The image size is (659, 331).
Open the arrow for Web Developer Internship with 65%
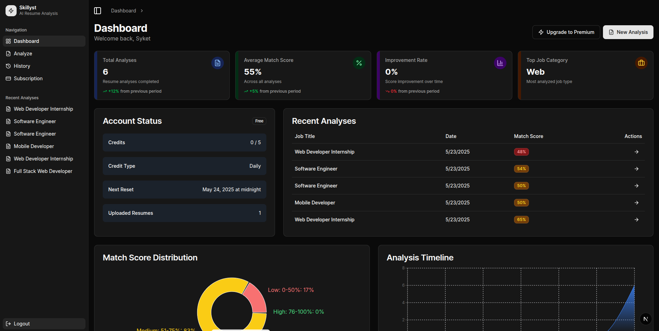click(637, 220)
